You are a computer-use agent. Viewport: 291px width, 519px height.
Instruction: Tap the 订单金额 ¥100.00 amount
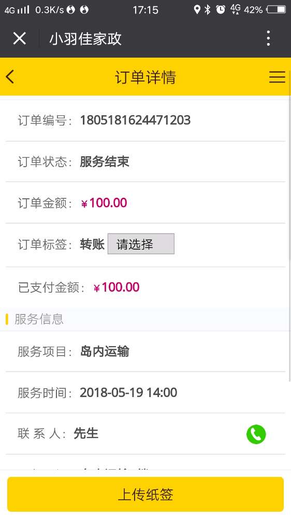(104, 203)
